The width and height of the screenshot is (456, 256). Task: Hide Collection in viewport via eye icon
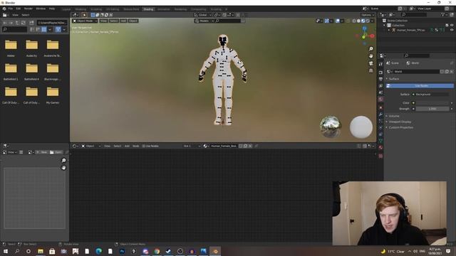[x=452, y=26]
